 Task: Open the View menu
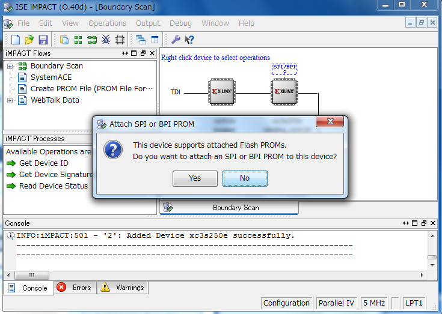(x=70, y=23)
